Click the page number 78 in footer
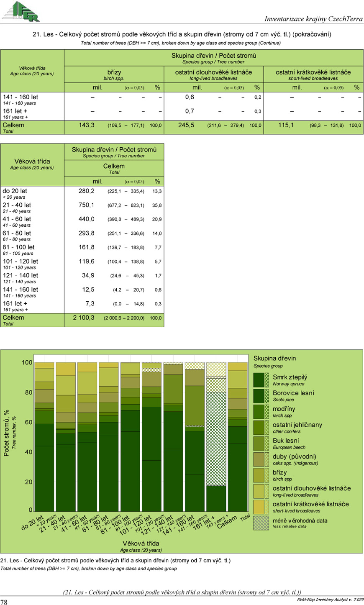The height and width of the screenshot is (605, 364). (x=4, y=602)
